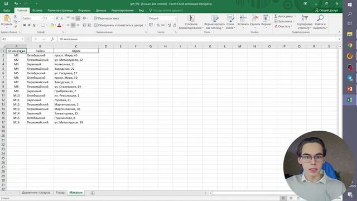Open Сортировка и фильтр menu
Viewport: 357px width, 201px height.
coord(304,22)
